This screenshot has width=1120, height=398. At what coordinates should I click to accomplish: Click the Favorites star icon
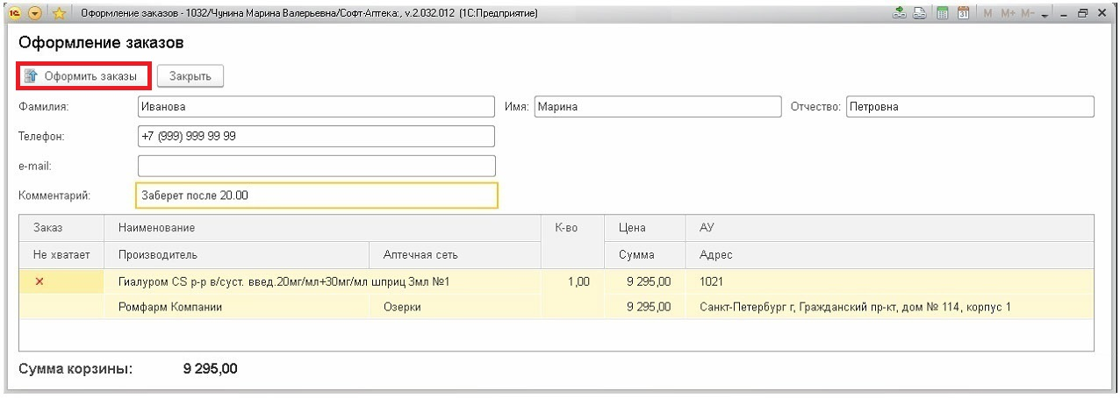(x=59, y=14)
